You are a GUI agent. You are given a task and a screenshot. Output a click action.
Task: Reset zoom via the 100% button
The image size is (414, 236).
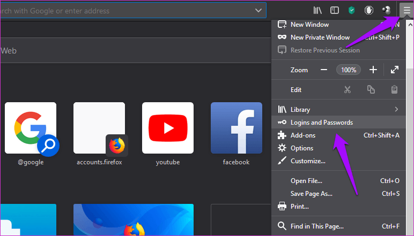click(x=349, y=70)
